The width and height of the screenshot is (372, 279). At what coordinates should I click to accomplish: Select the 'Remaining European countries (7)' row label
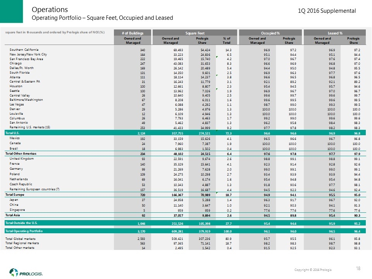[x=34, y=189]
